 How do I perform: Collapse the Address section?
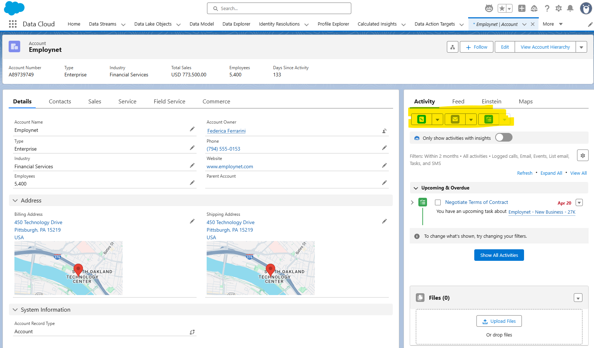pyautogui.click(x=15, y=201)
